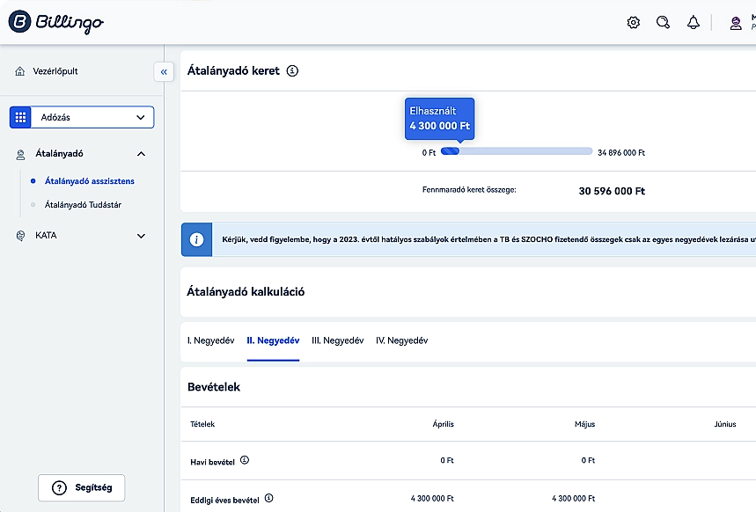The height and width of the screenshot is (512, 756).
Task: Switch to the I. Negyedév tab
Action: pos(210,340)
